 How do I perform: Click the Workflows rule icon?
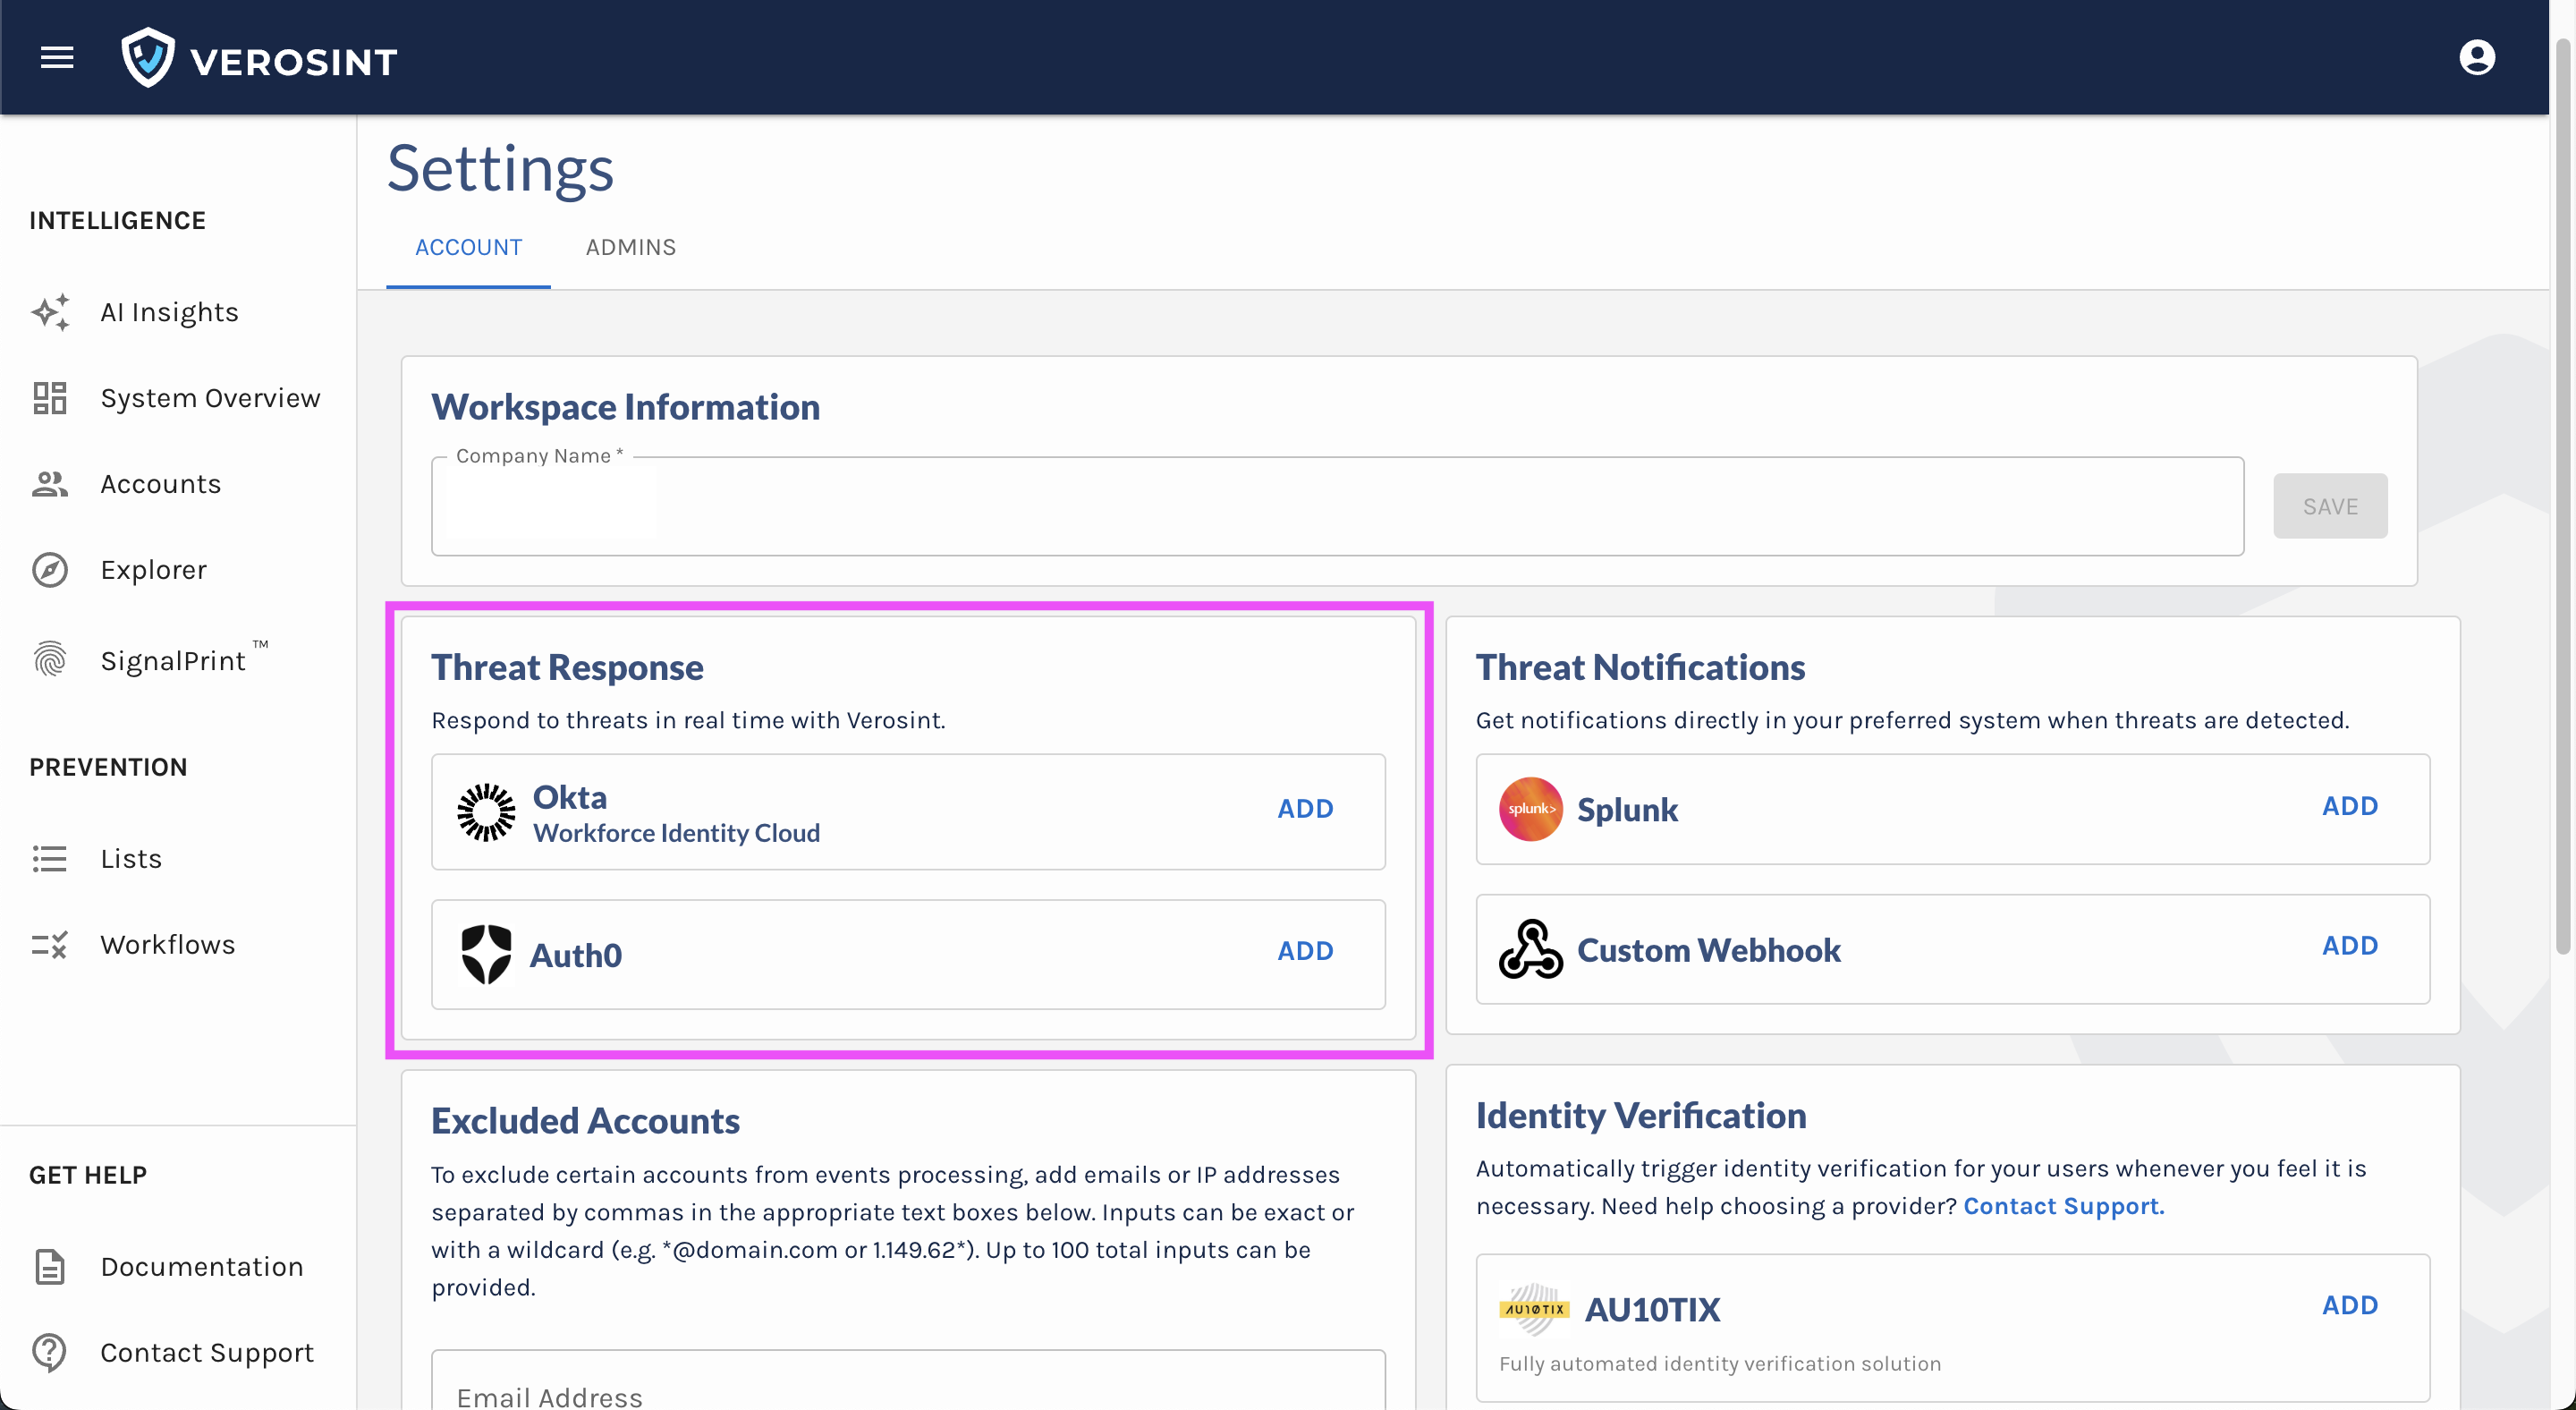click(50, 945)
